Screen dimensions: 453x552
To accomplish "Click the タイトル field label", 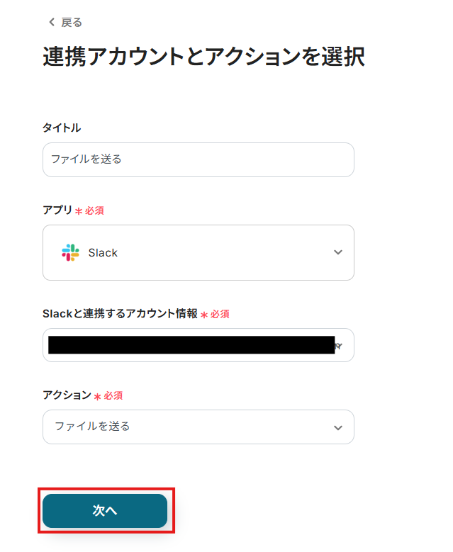I will [x=62, y=128].
